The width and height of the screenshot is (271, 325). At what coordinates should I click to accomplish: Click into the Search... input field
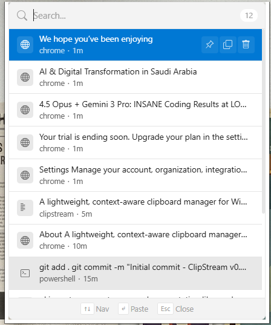pyautogui.click(x=135, y=16)
